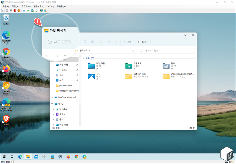Image resolution: width=236 pixels, height=164 pixels.
Task: Collapse the 폴더 (6) group
Action: 84,58
